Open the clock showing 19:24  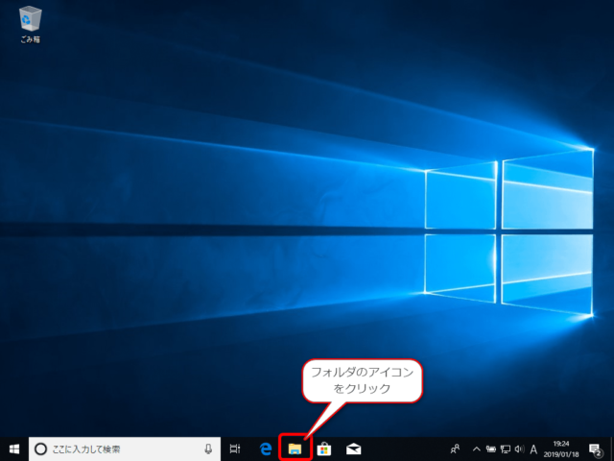click(x=561, y=449)
